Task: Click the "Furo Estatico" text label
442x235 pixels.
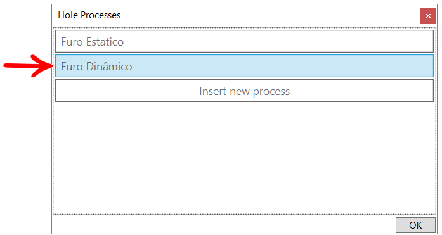Action: [x=92, y=42]
